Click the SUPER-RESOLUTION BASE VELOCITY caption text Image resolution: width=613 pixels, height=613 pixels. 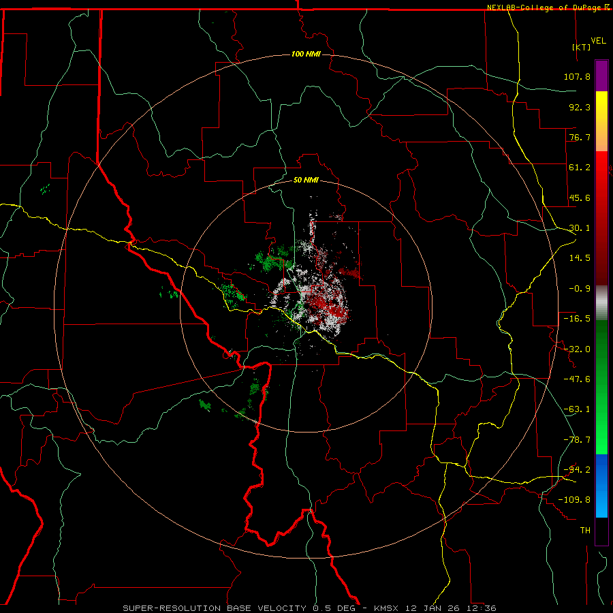click(x=215, y=608)
